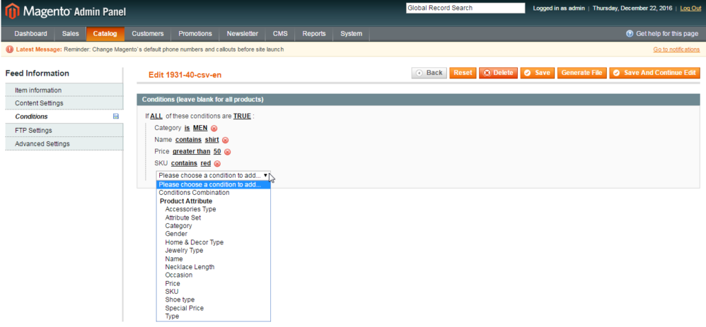Toggle the ALL aggregator value
This screenshot has height=327, width=706.
click(x=156, y=116)
